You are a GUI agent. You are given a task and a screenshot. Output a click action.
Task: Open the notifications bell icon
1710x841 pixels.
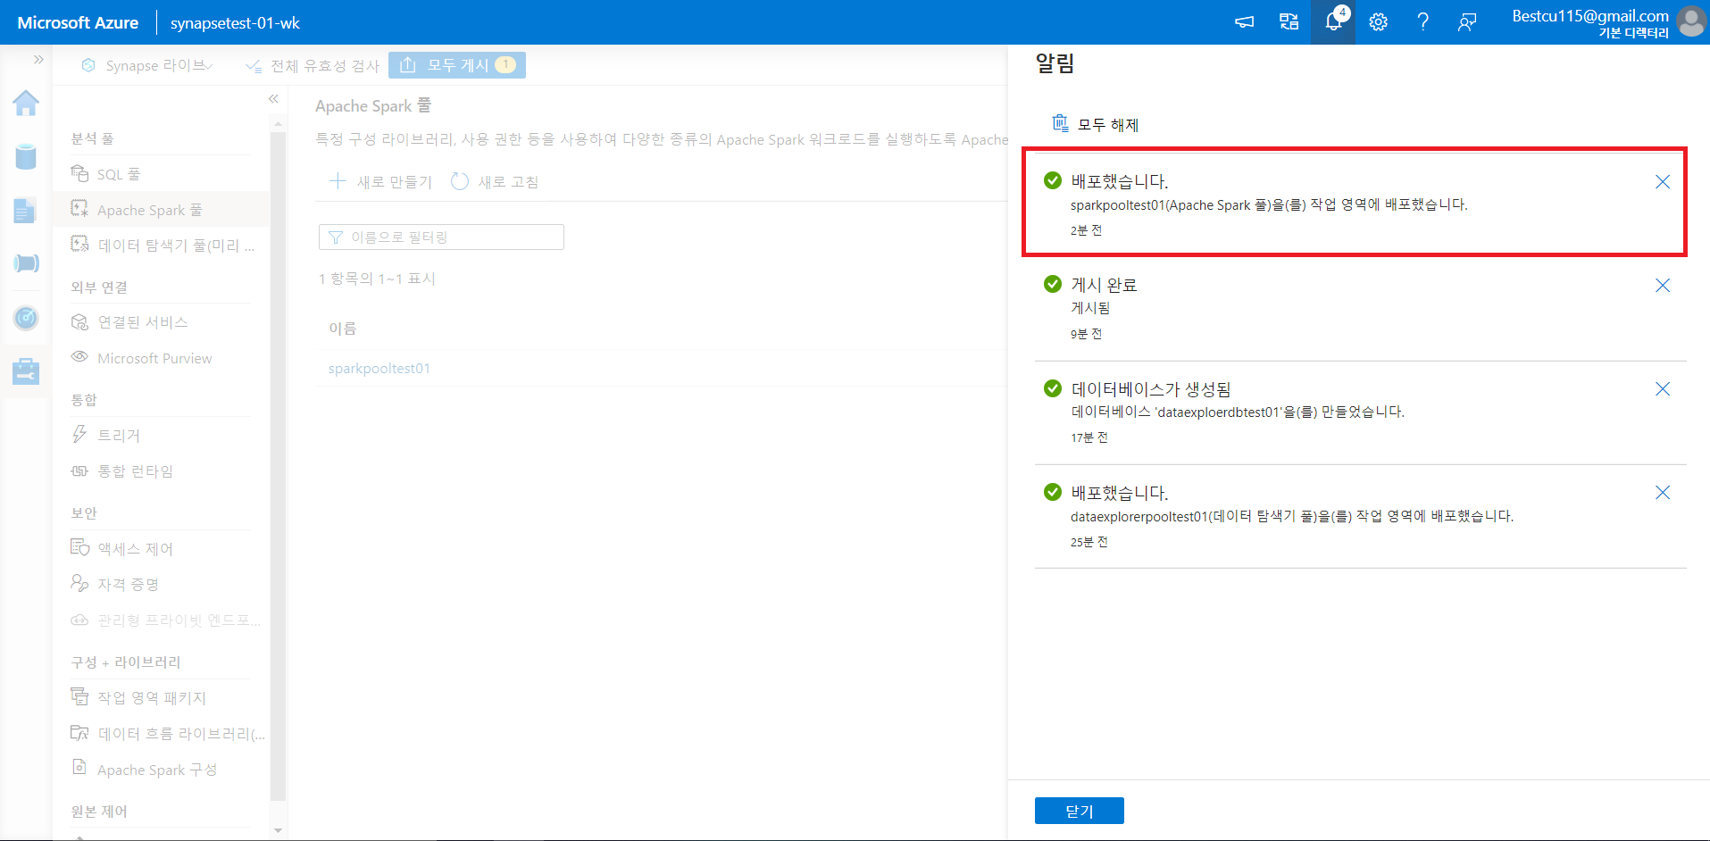(x=1333, y=21)
